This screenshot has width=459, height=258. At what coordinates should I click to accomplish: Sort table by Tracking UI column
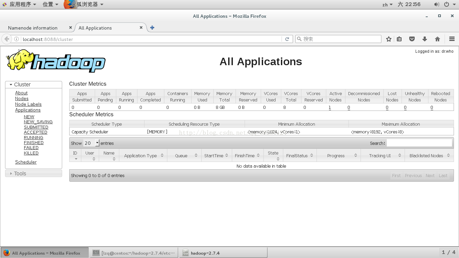(382, 156)
